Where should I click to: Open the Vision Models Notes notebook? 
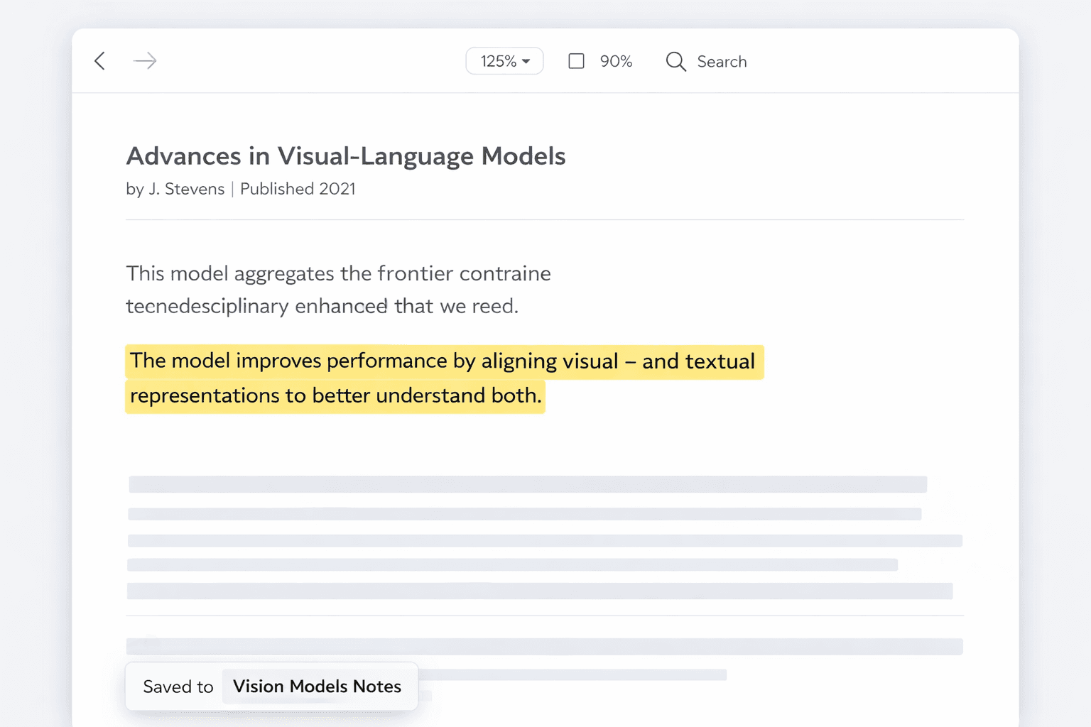coord(317,687)
